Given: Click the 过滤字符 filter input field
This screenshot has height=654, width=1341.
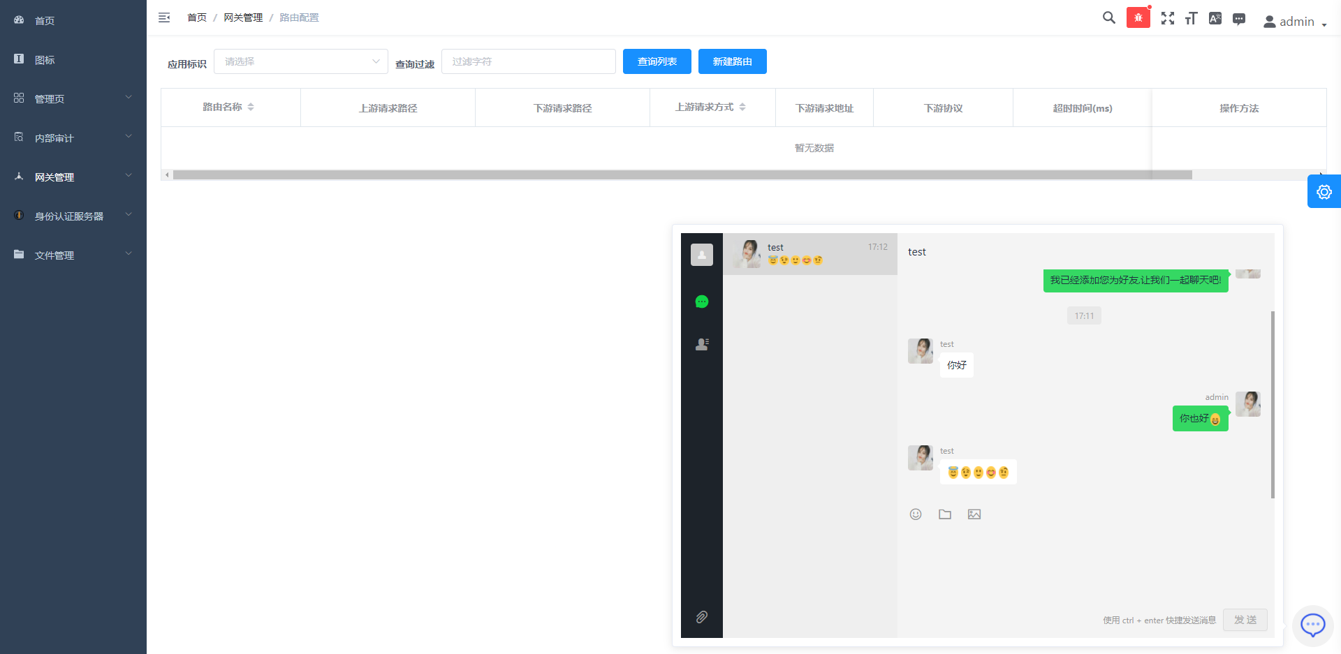Looking at the screenshot, I should [x=528, y=61].
